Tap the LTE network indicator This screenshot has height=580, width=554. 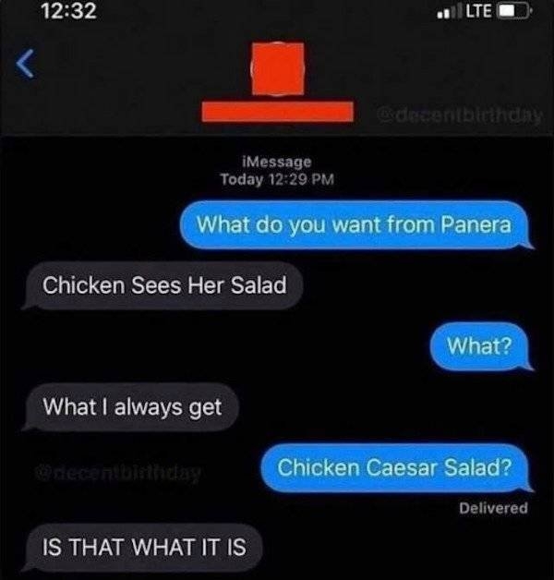point(478,11)
